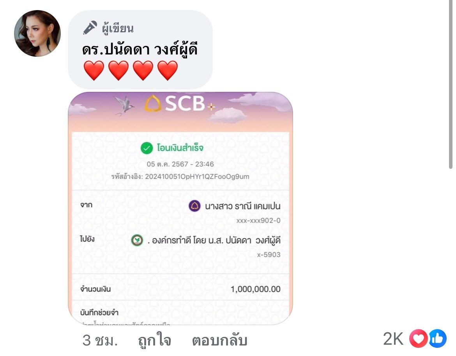View the 2K reactions count
Viewport: 456px width, 356px height.
pyautogui.click(x=393, y=339)
